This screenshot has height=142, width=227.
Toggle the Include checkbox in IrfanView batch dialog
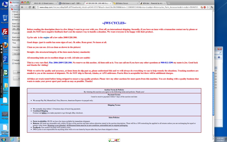click(x=13, y=60)
